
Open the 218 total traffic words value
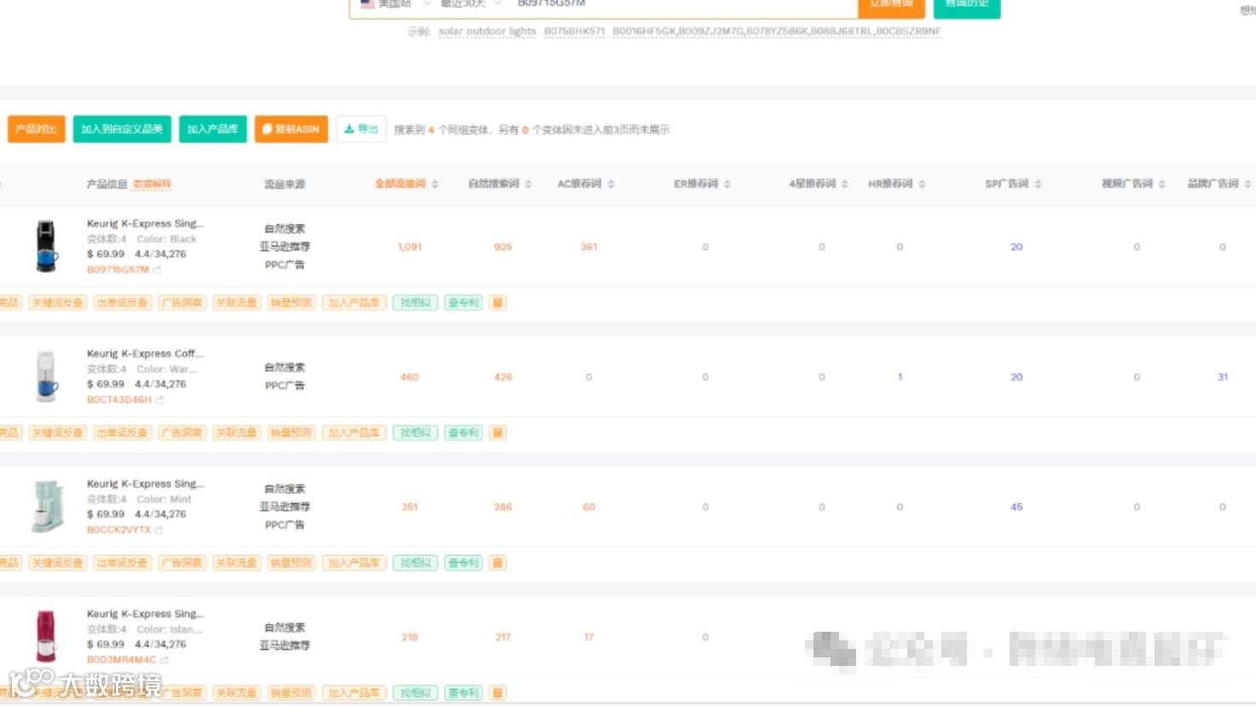[x=409, y=637]
